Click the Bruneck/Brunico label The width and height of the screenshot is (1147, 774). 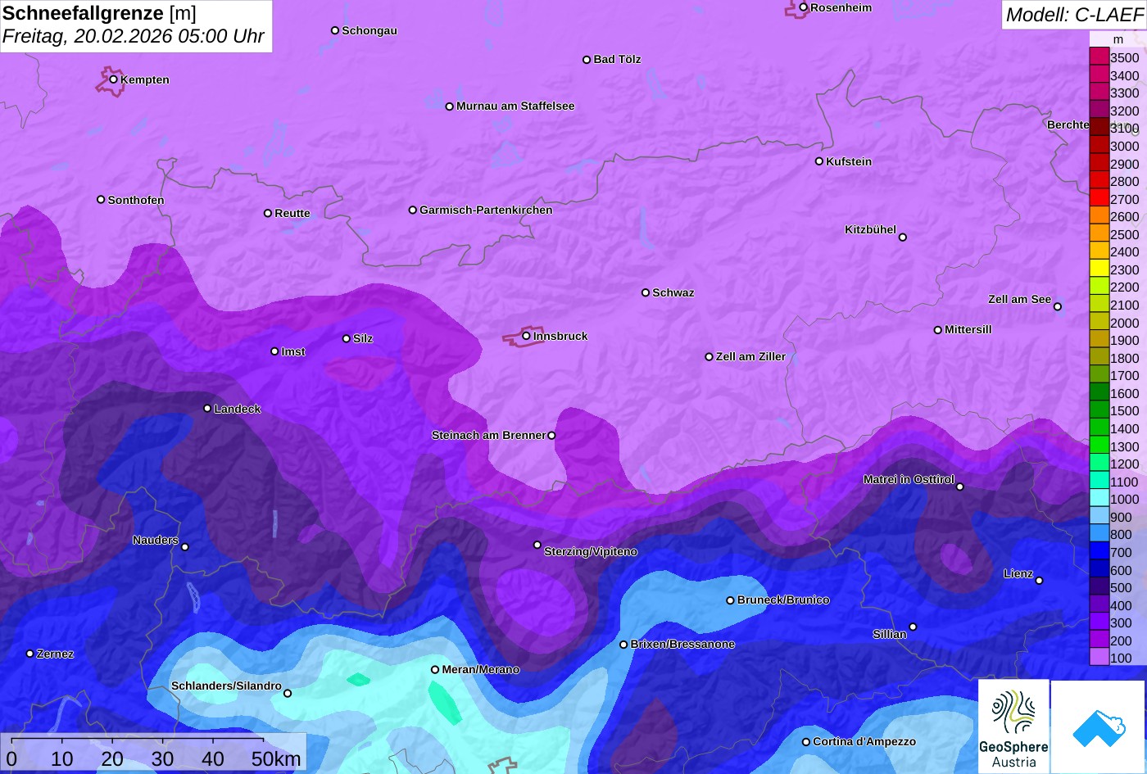click(783, 600)
